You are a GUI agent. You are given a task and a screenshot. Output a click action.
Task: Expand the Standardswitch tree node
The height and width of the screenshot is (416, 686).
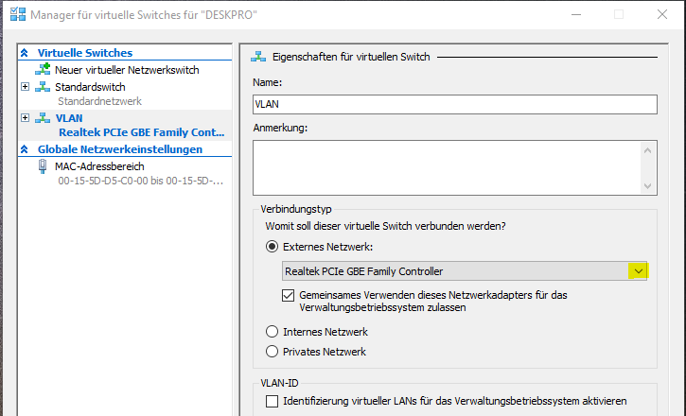tap(25, 87)
